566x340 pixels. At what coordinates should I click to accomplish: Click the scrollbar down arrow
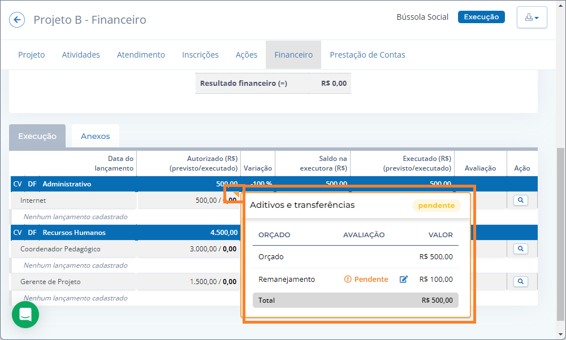pyautogui.click(x=560, y=334)
